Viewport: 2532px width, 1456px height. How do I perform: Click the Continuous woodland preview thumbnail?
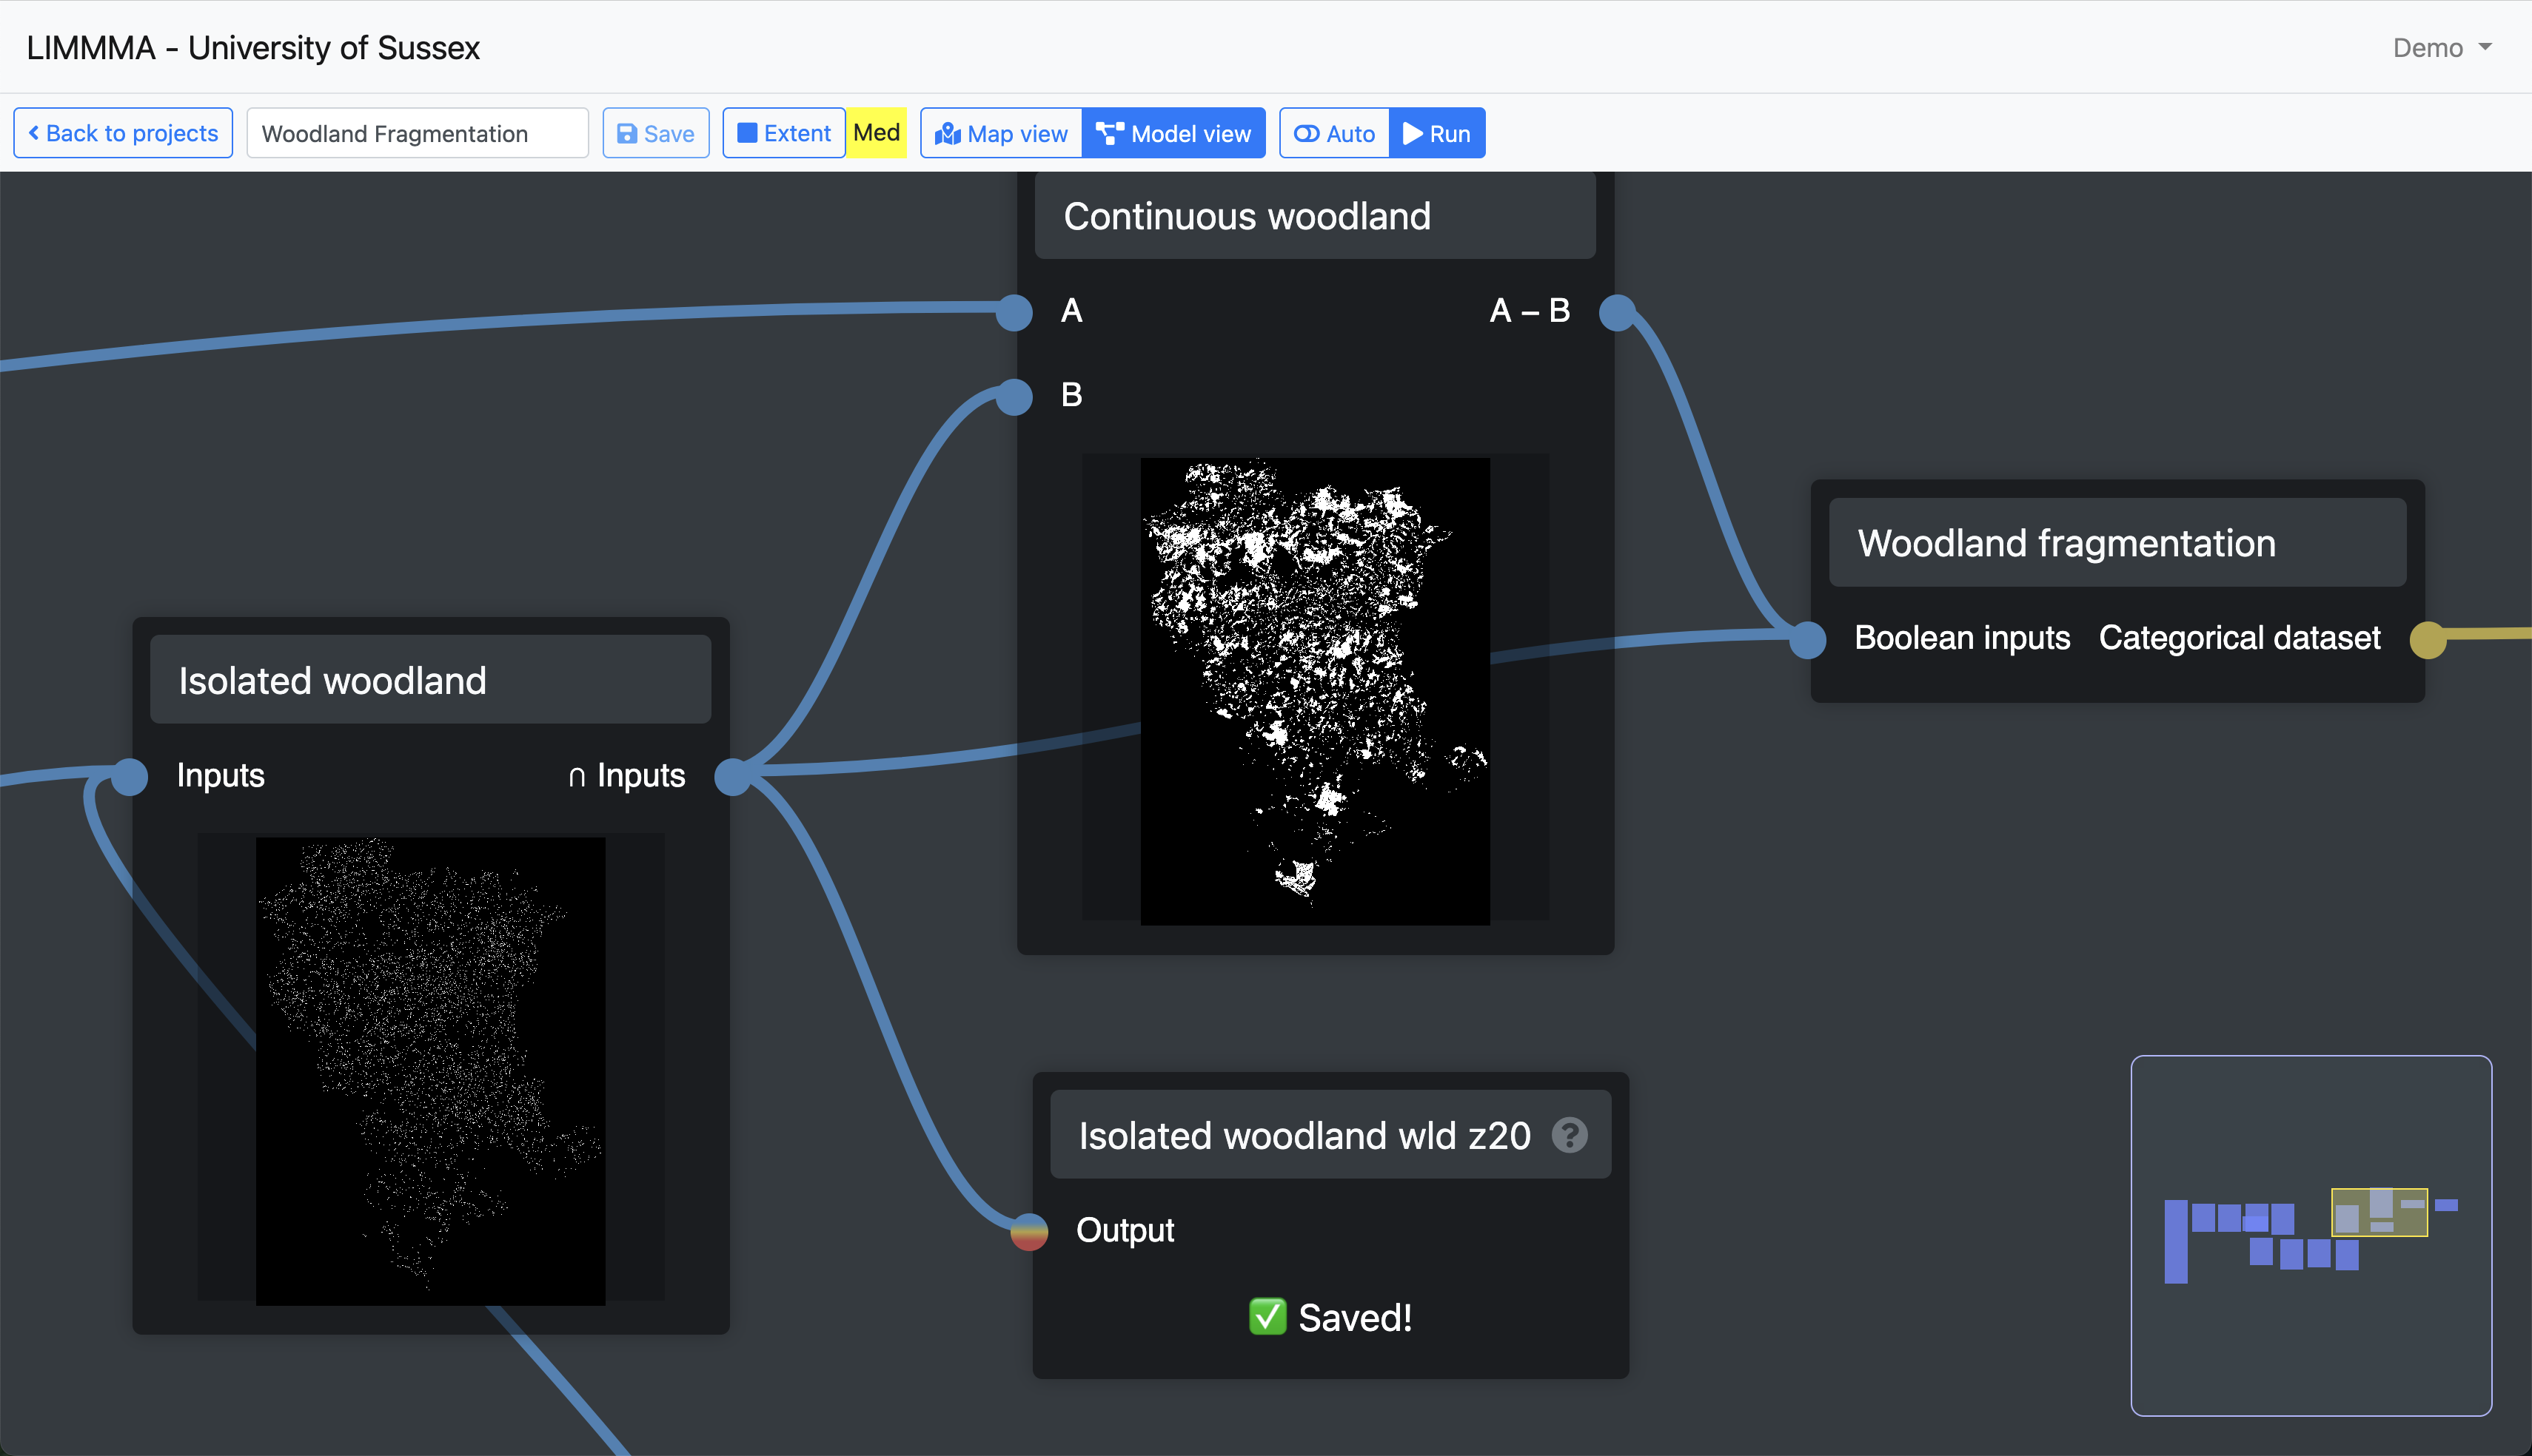(x=1315, y=690)
